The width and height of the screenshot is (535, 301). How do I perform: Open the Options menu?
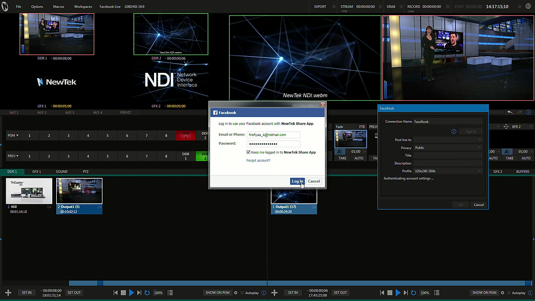[37, 6]
